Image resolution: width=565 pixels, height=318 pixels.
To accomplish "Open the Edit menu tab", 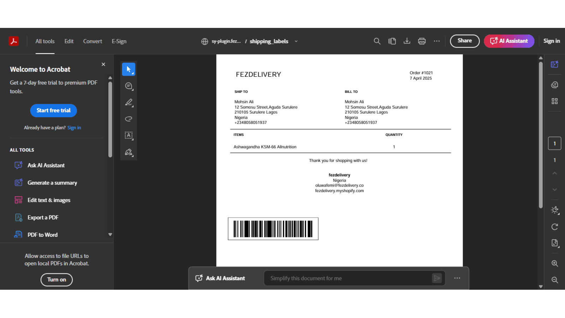I will [x=69, y=41].
